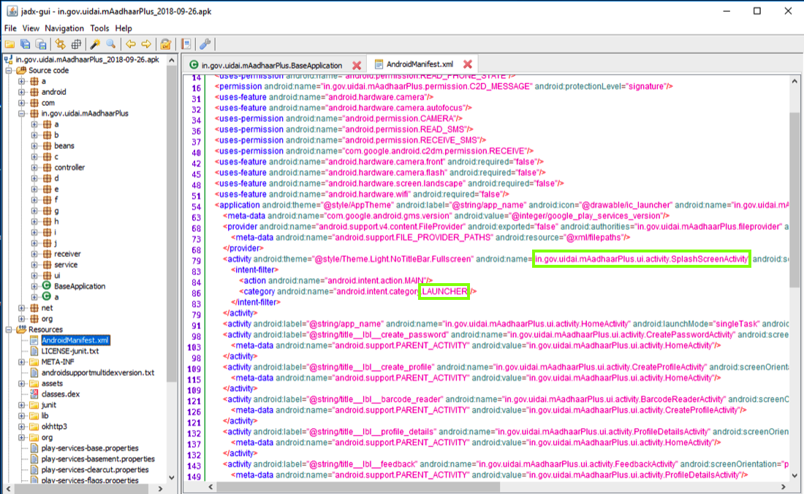The height and width of the screenshot is (494, 804).
Task: Expand the controller package node
Action: [x=35, y=167]
